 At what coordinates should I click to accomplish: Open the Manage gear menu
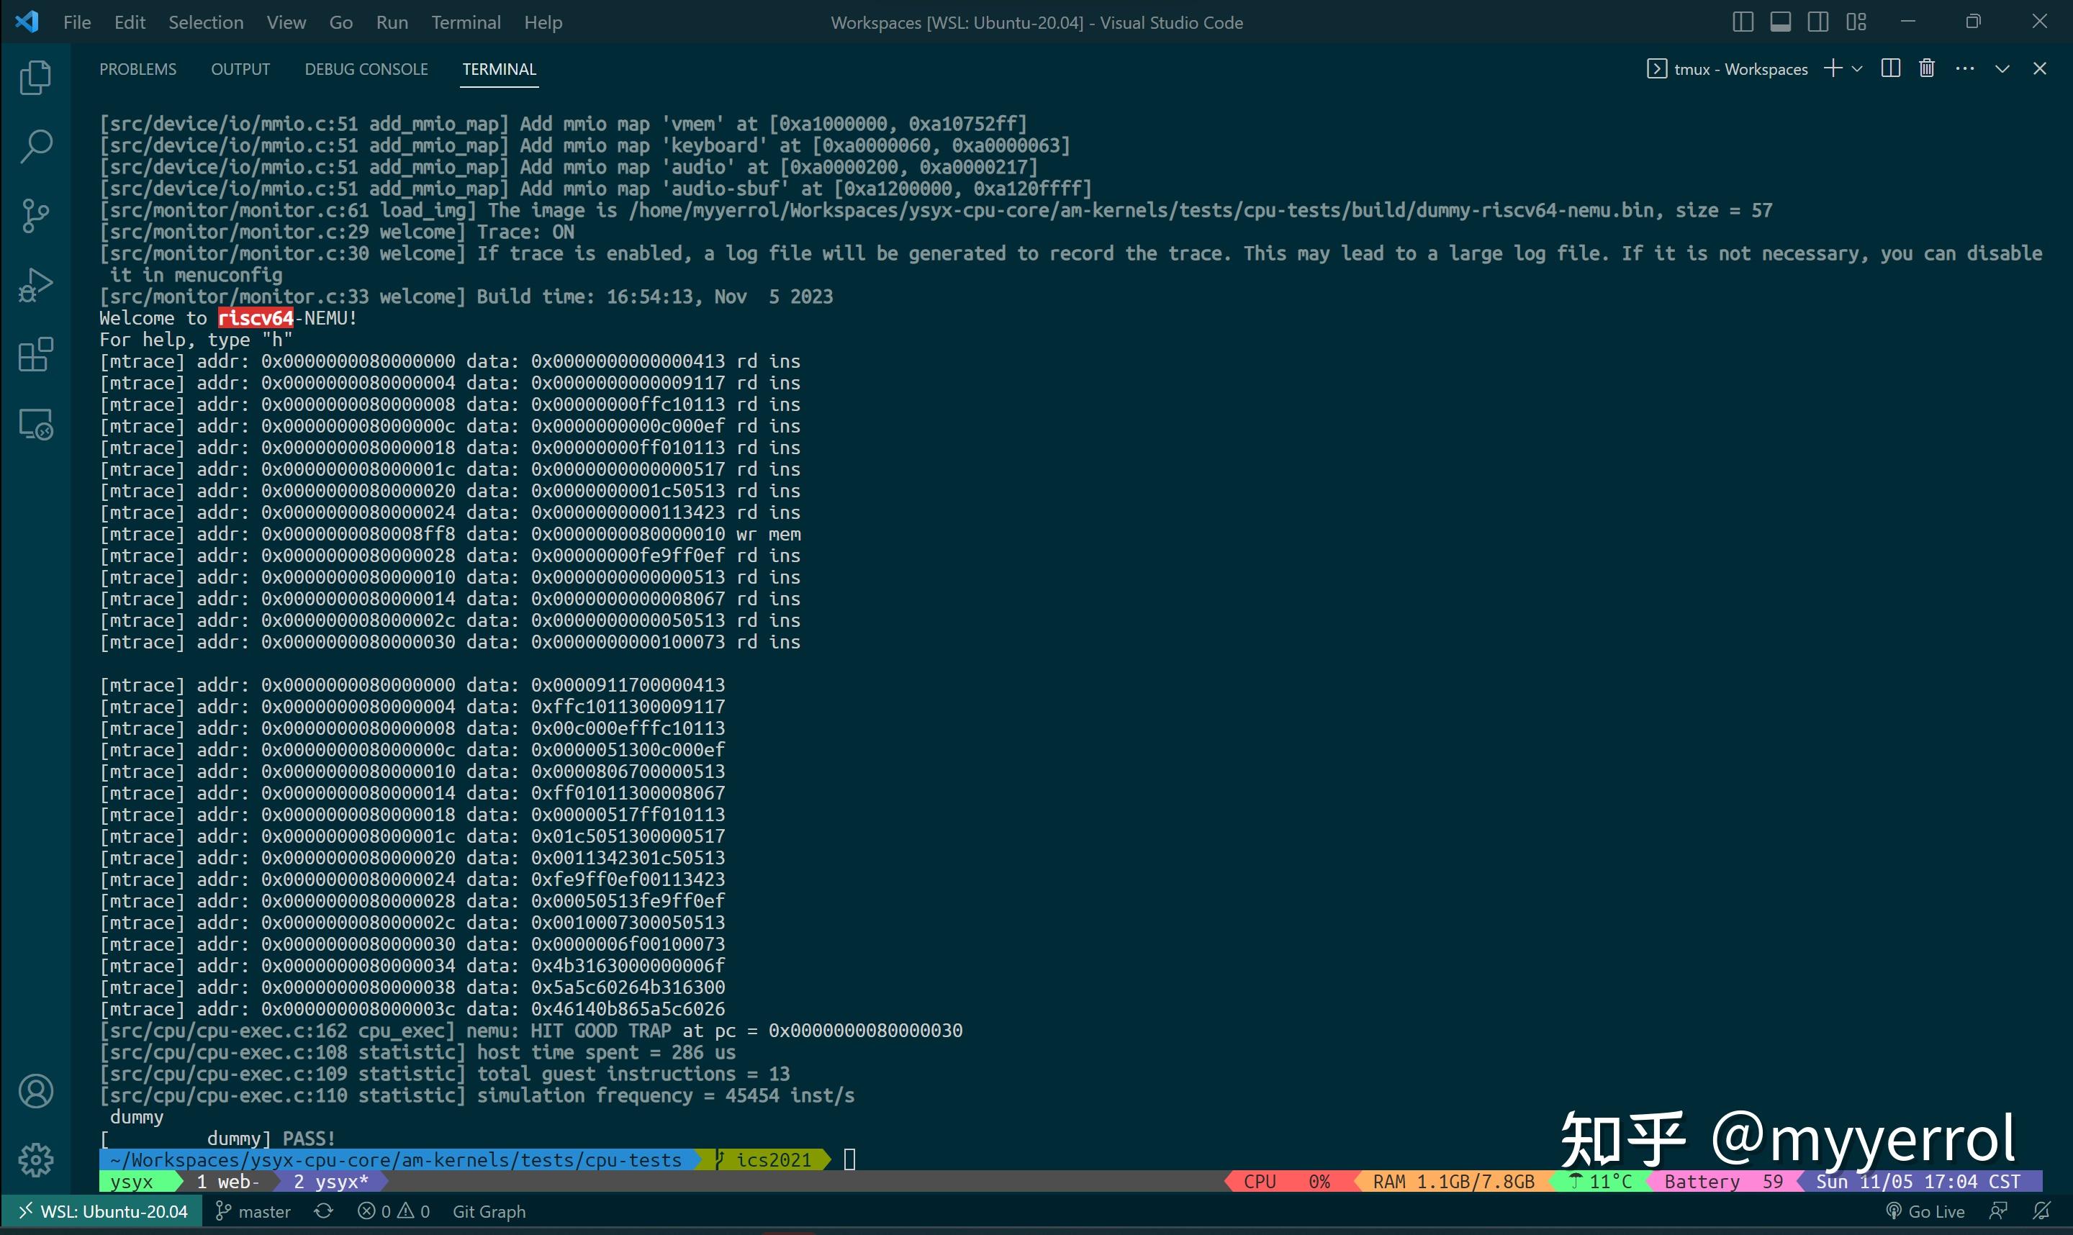pos(35,1159)
